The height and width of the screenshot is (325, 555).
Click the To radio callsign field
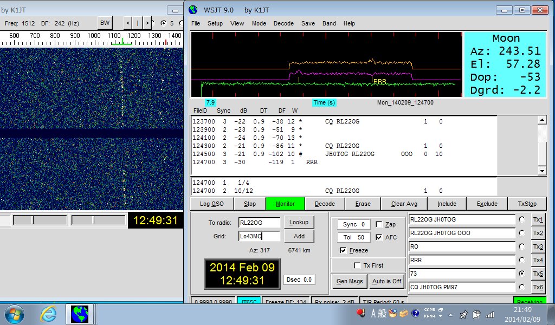(259, 223)
